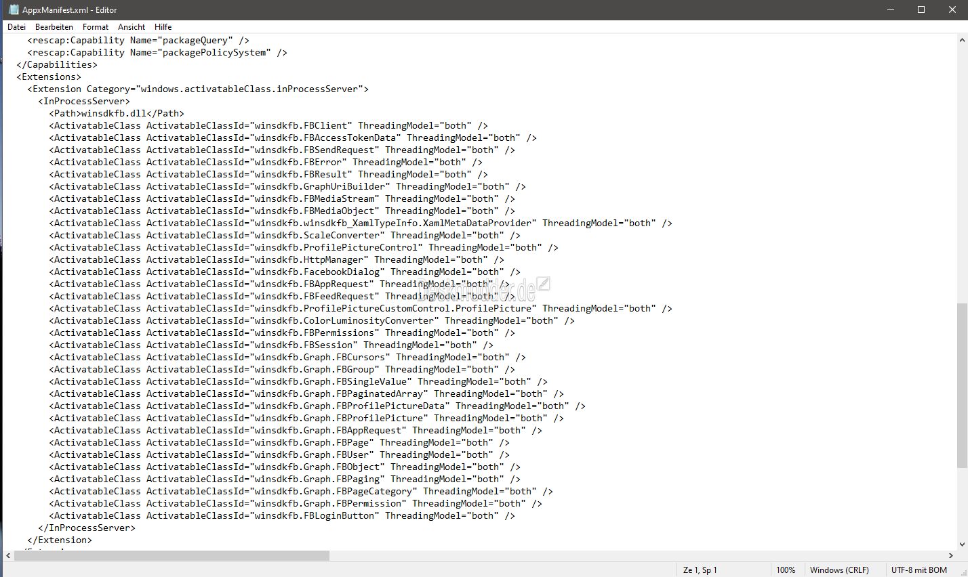Click the horizontal scrollbar right arrow
968x577 pixels.
950,555
